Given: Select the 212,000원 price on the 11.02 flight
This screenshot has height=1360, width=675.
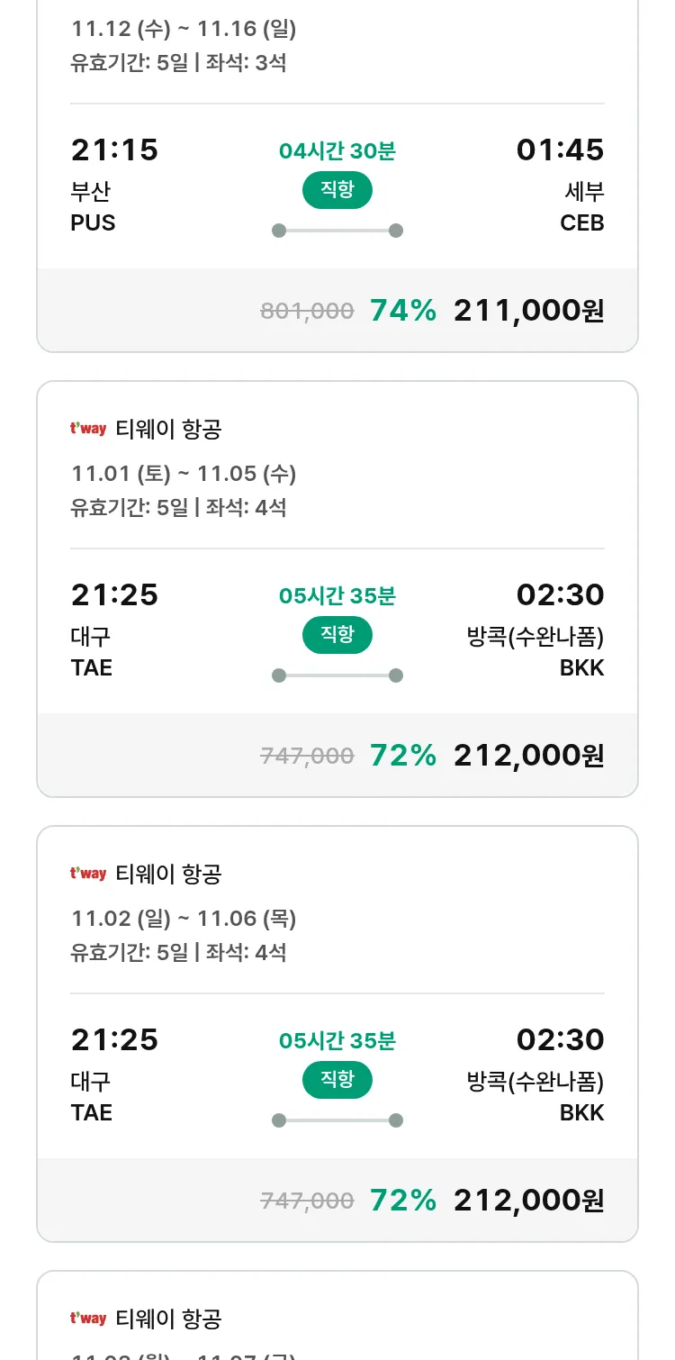Looking at the screenshot, I should [x=528, y=1201].
